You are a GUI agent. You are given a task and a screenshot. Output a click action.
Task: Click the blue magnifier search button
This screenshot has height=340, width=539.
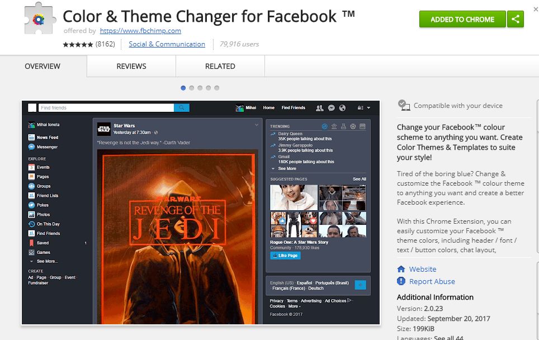[x=182, y=107]
